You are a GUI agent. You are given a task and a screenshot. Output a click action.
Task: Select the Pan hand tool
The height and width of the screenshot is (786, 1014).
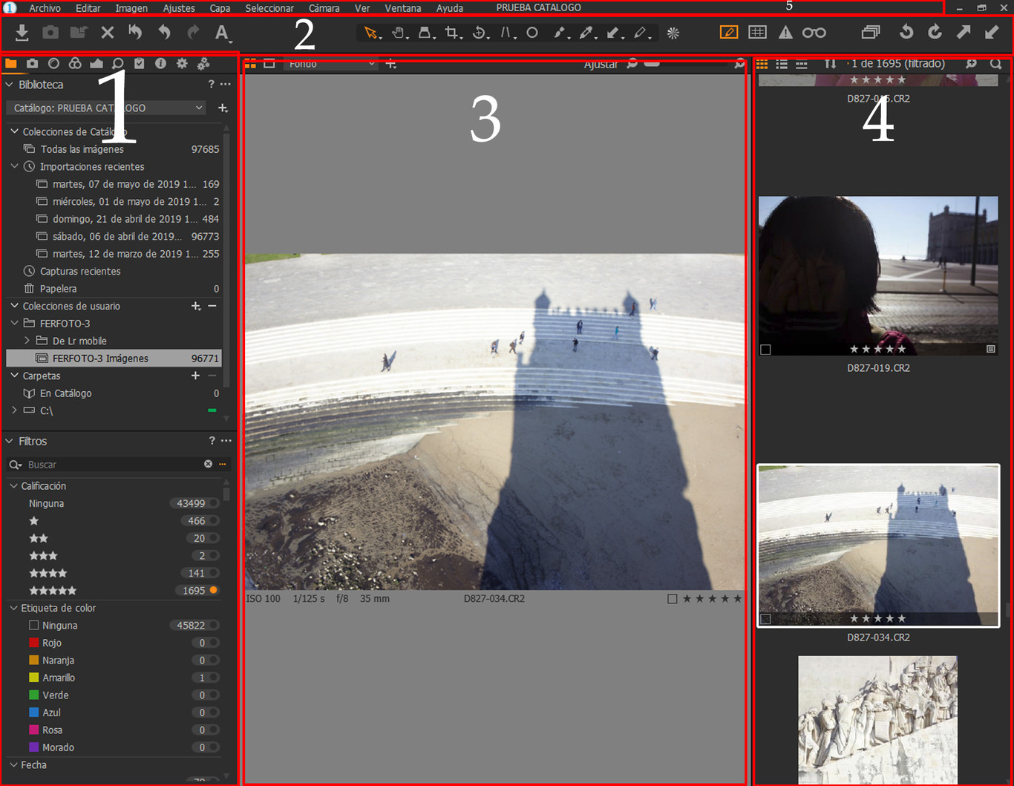coord(399,33)
